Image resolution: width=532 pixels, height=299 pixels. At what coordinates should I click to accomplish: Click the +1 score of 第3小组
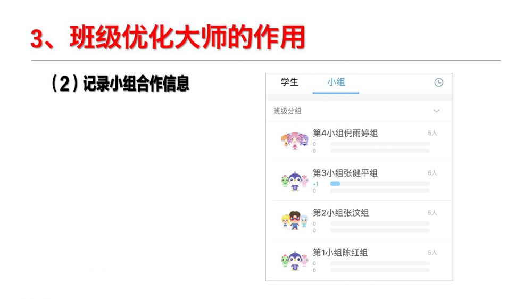pyautogui.click(x=315, y=184)
